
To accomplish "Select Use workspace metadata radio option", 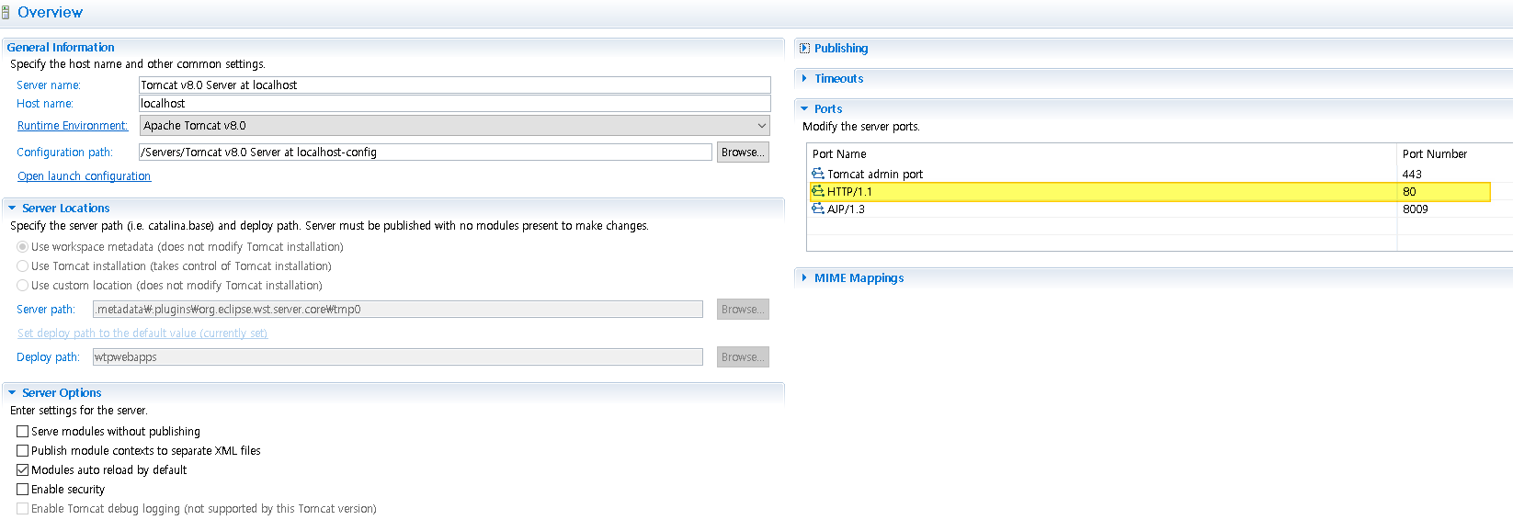I will point(22,246).
